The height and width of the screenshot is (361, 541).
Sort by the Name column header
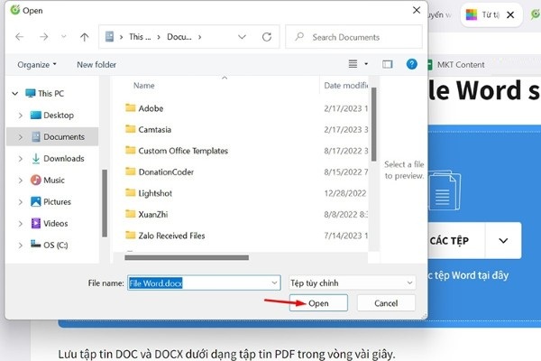[x=144, y=86]
